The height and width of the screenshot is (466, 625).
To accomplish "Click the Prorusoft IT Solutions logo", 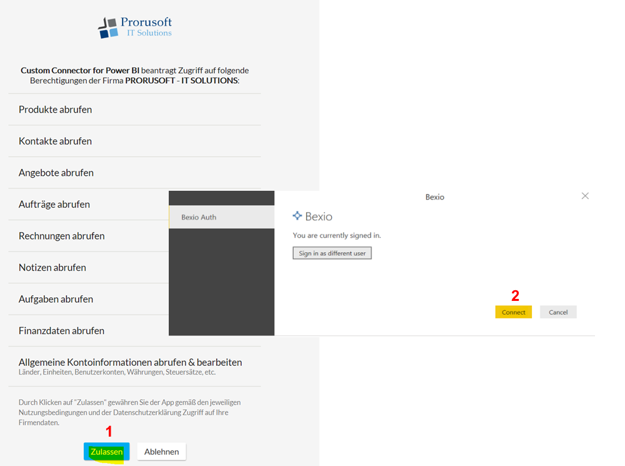I will tap(135, 27).
